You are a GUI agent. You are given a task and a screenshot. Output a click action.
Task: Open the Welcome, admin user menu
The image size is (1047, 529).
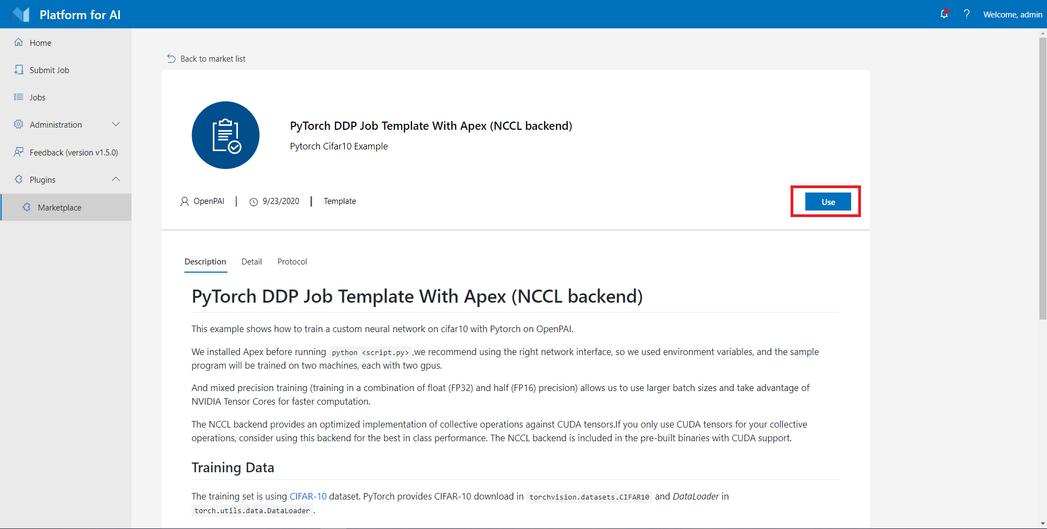coord(1013,15)
